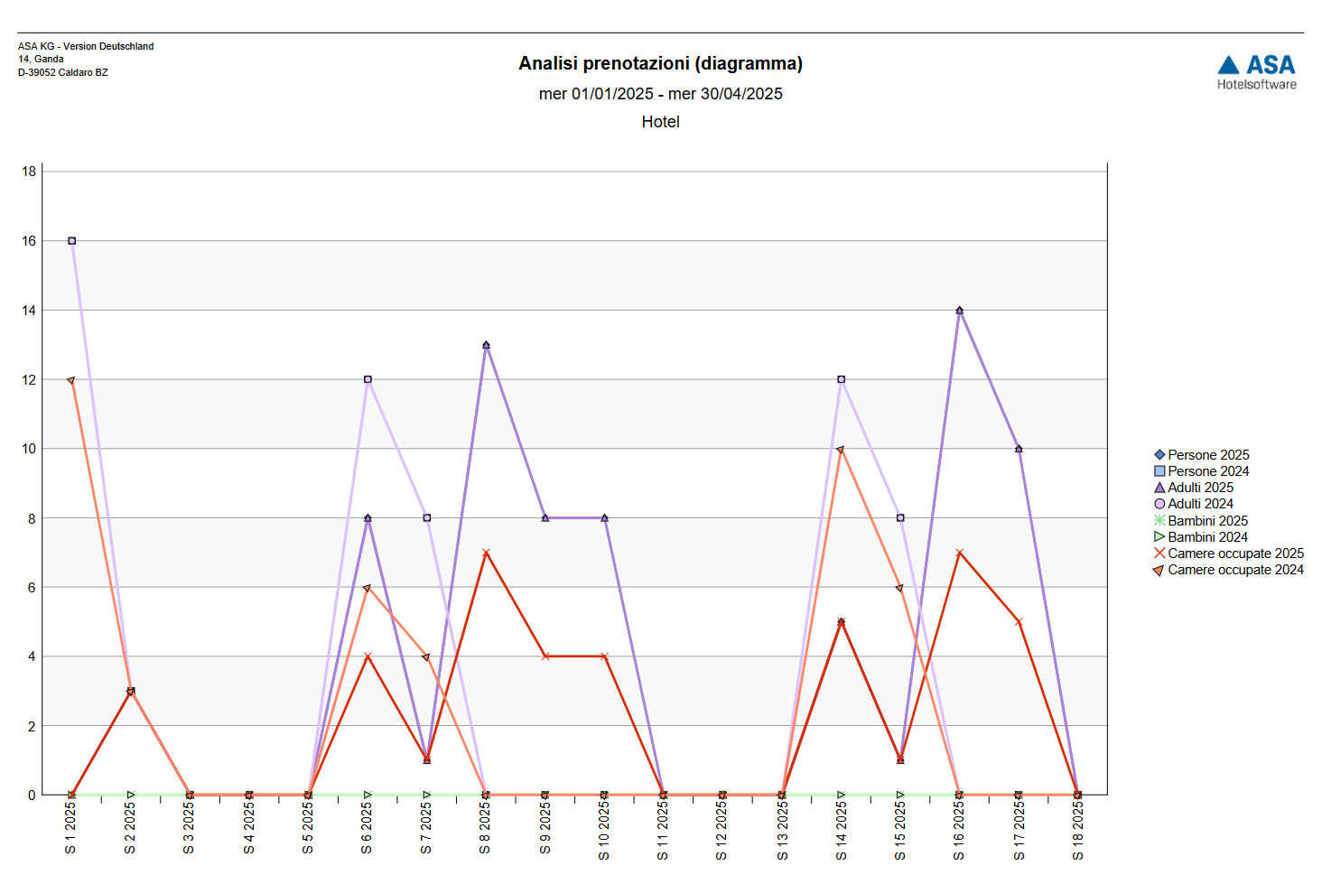This screenshot has width=1322, height=875.
Task: Click the 'Camere occupate 2024' legend text
Action: (1235, 570)
